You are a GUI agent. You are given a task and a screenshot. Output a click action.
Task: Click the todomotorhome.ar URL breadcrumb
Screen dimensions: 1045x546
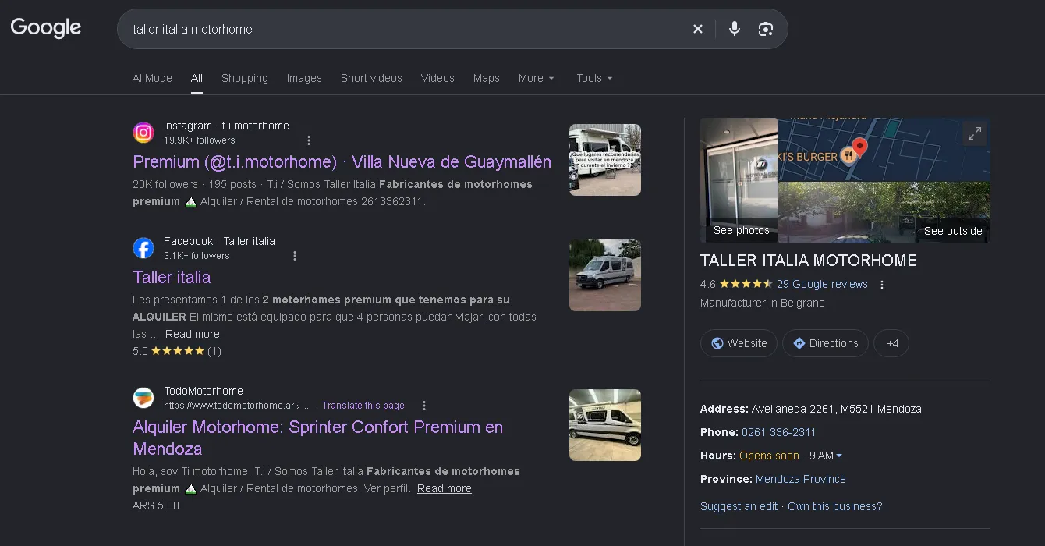[236, 406]
